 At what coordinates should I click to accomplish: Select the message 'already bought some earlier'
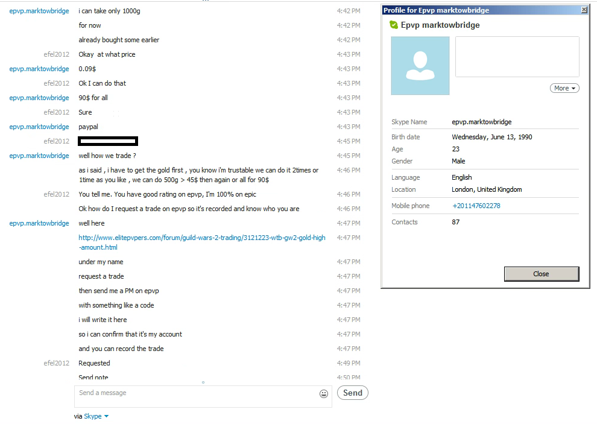point(119,40)
